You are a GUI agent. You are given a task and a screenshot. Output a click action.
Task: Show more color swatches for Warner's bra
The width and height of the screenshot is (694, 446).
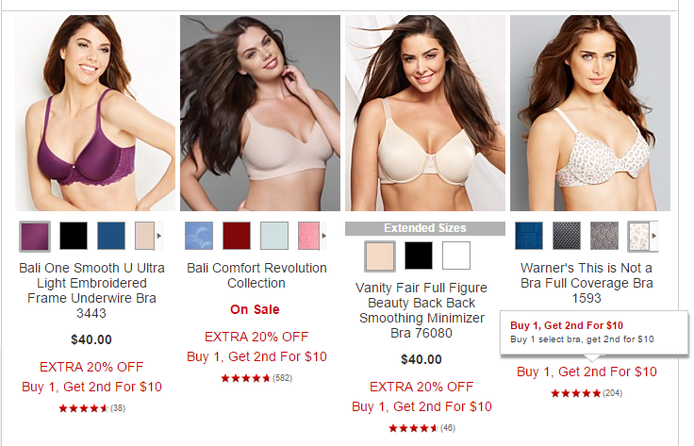(x=653, y=236)
